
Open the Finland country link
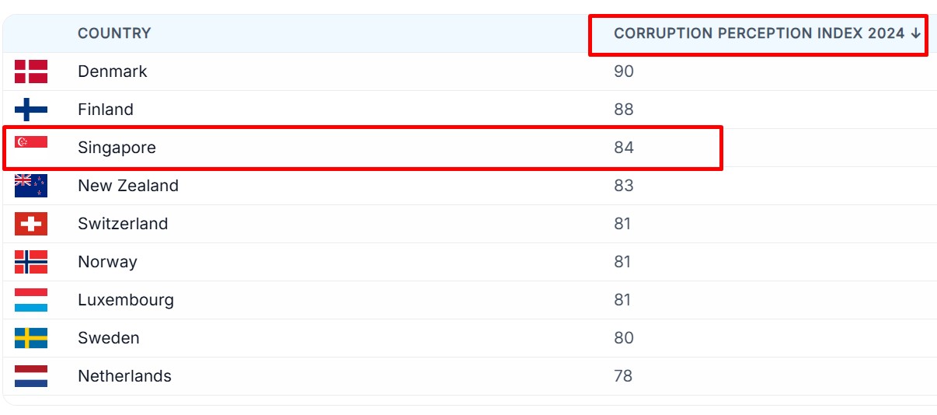(x=106, y=110)
